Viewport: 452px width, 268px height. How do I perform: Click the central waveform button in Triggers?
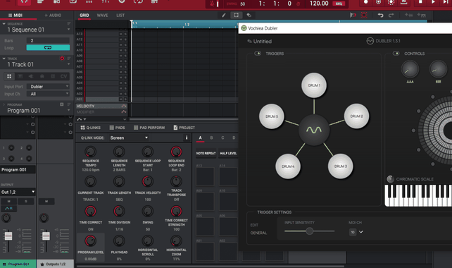313,130
